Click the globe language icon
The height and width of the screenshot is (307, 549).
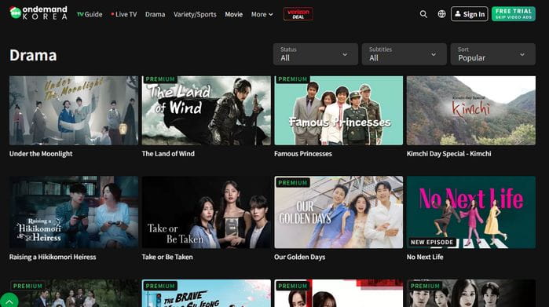pyautogui.click(x=441, y=14)
